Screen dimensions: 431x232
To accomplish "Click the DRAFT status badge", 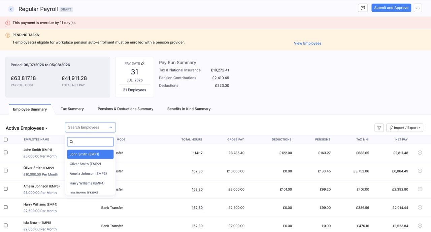I will point(66,9).
